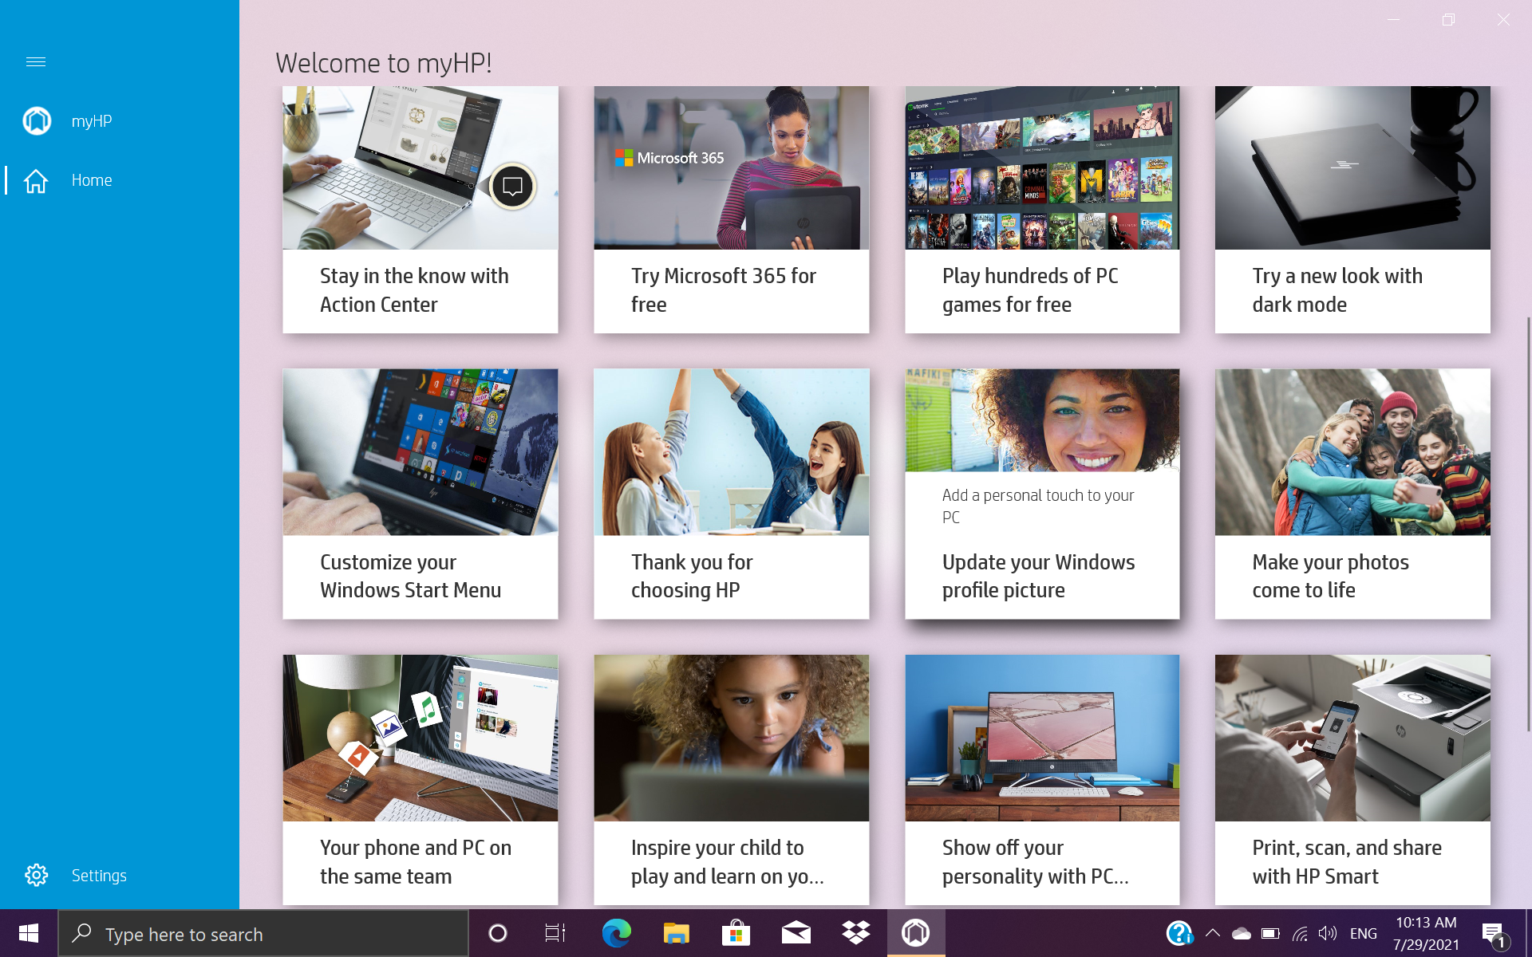Click 'Print, scan, and share with HP Smart'
Viewport: 1532px width, 957px height.
tap(1347, 862)
